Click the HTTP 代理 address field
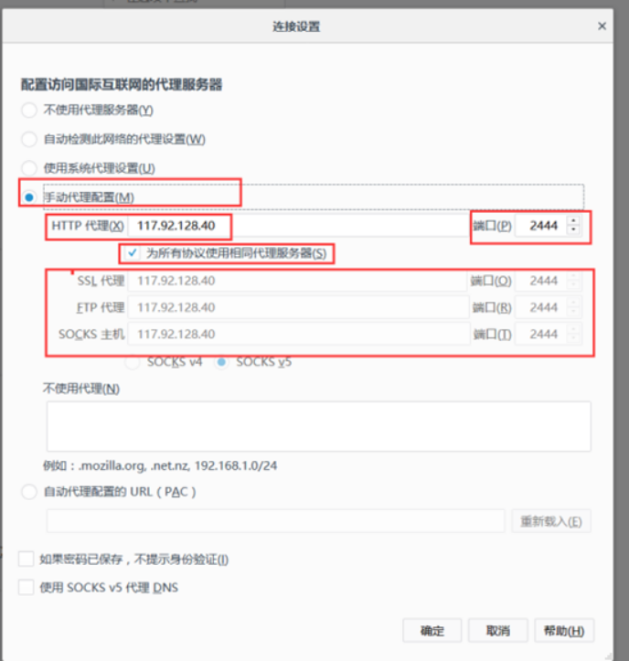 (296, 226)
